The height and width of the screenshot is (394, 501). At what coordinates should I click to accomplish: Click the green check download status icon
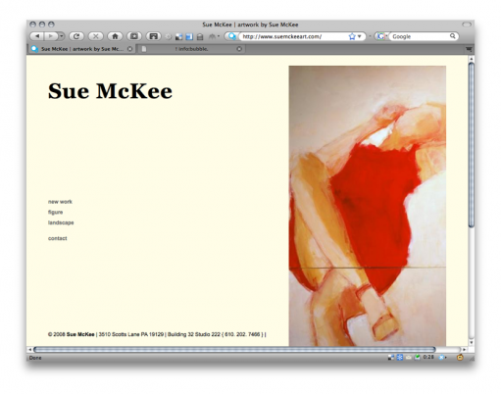[x=418, y=357]
